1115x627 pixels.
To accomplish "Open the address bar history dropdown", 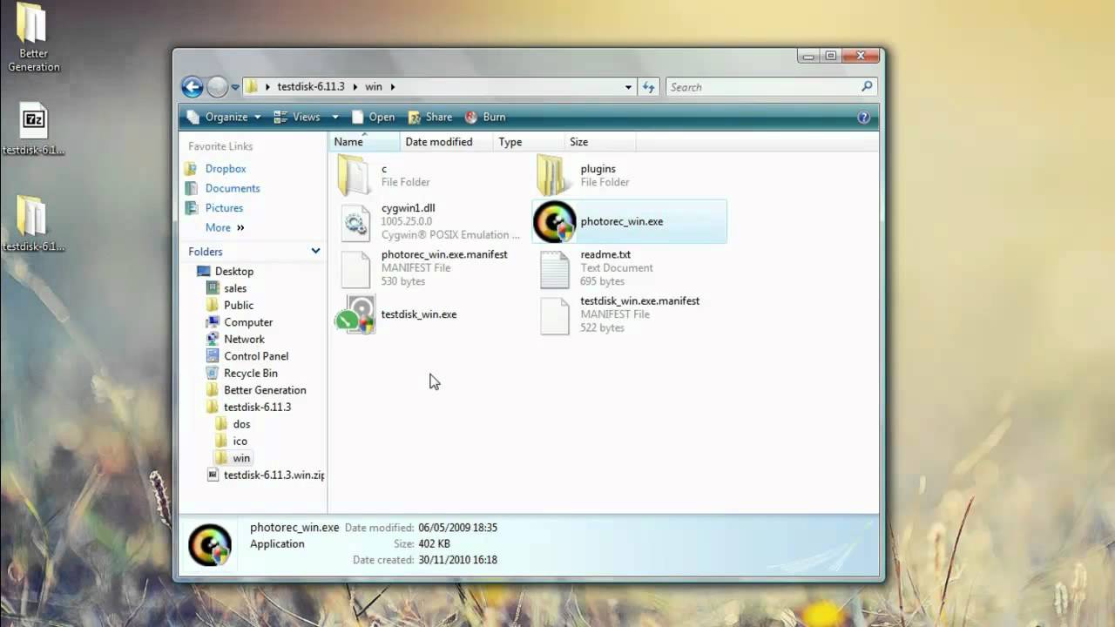I will point(628,86).
